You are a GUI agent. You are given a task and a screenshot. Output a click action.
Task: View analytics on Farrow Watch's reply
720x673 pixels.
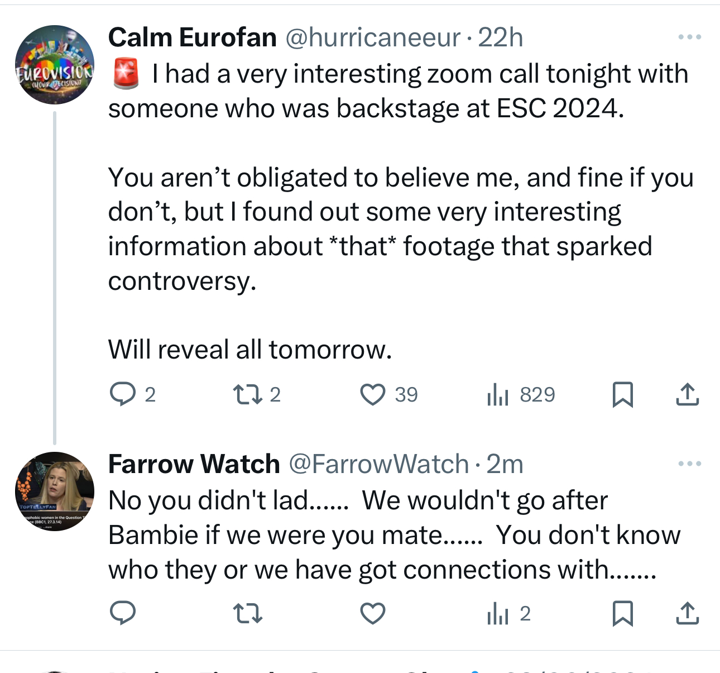tap(498, 613)
